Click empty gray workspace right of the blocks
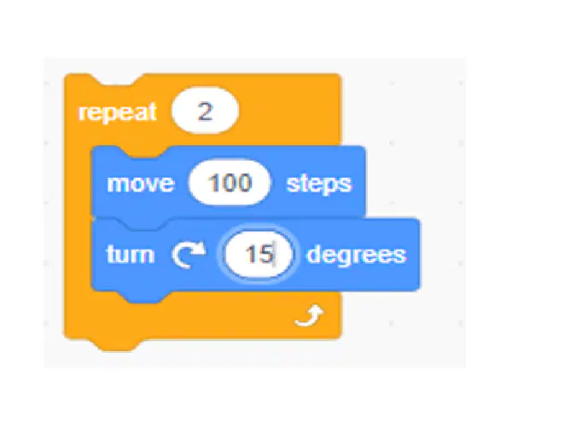 pos(441,147)
